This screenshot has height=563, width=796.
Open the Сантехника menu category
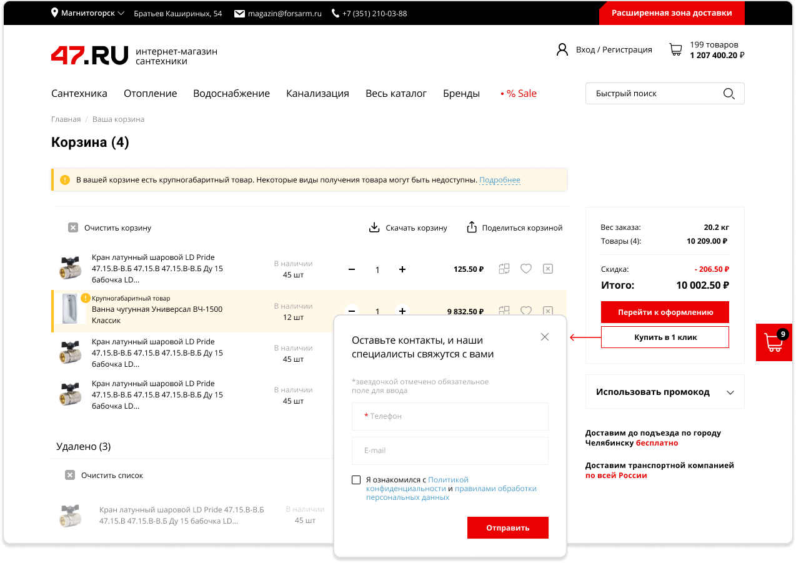click(x=79, y=94)
